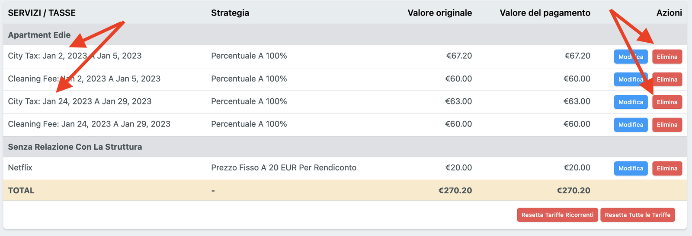Click the TOTAL row label

(x=21, y=190)
